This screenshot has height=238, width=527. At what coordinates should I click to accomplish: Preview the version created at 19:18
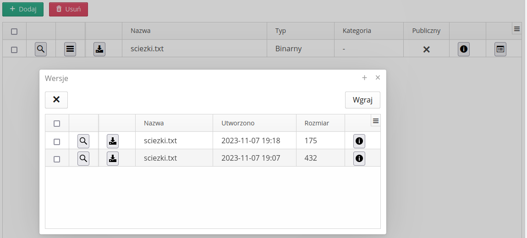[x=83, y=141]
